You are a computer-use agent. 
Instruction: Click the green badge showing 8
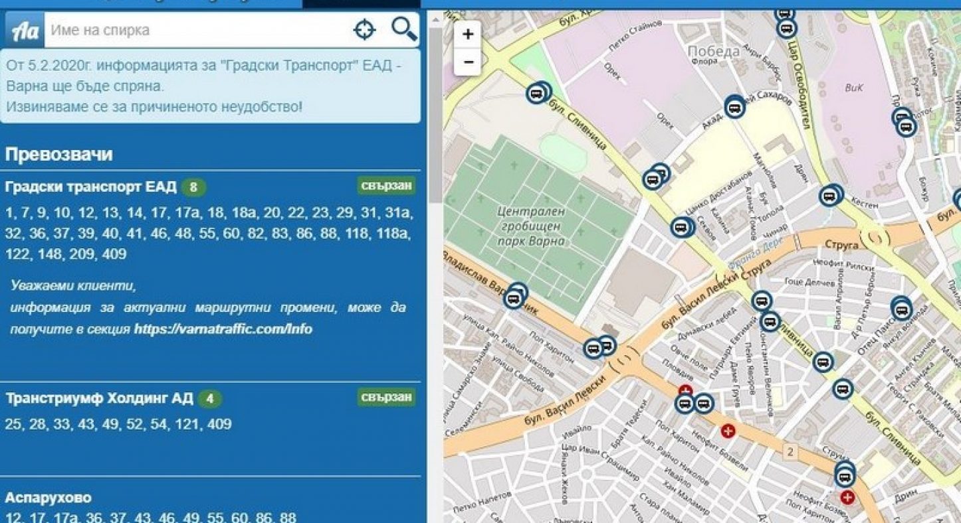tap(193, 188)
